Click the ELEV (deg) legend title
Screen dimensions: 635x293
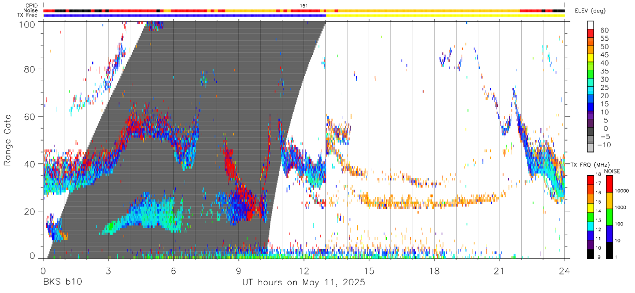click(x=591, y=11)
